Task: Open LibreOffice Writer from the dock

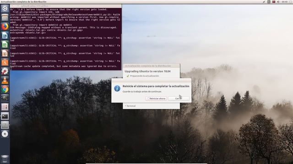Action: coord(5,36)
